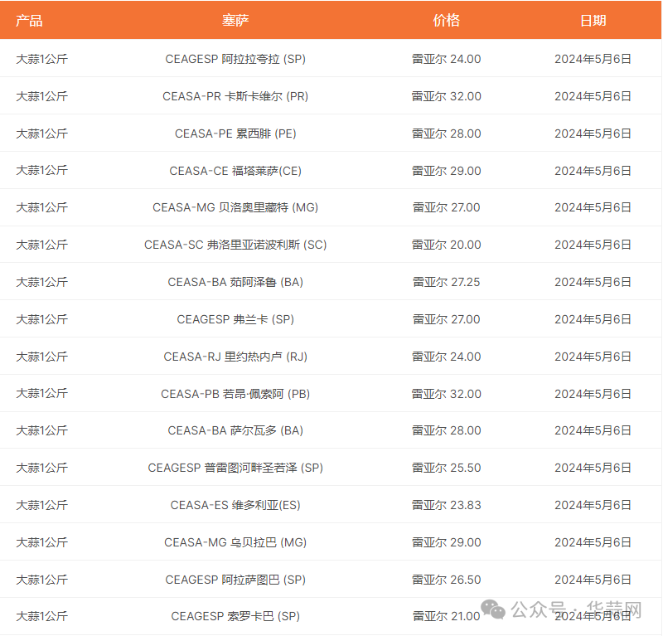Screen dimensions: 663x636
Task: Select the CEAGESP 阿拉拉夸拉 (SP) cell
Action: (x=235, y=59)
